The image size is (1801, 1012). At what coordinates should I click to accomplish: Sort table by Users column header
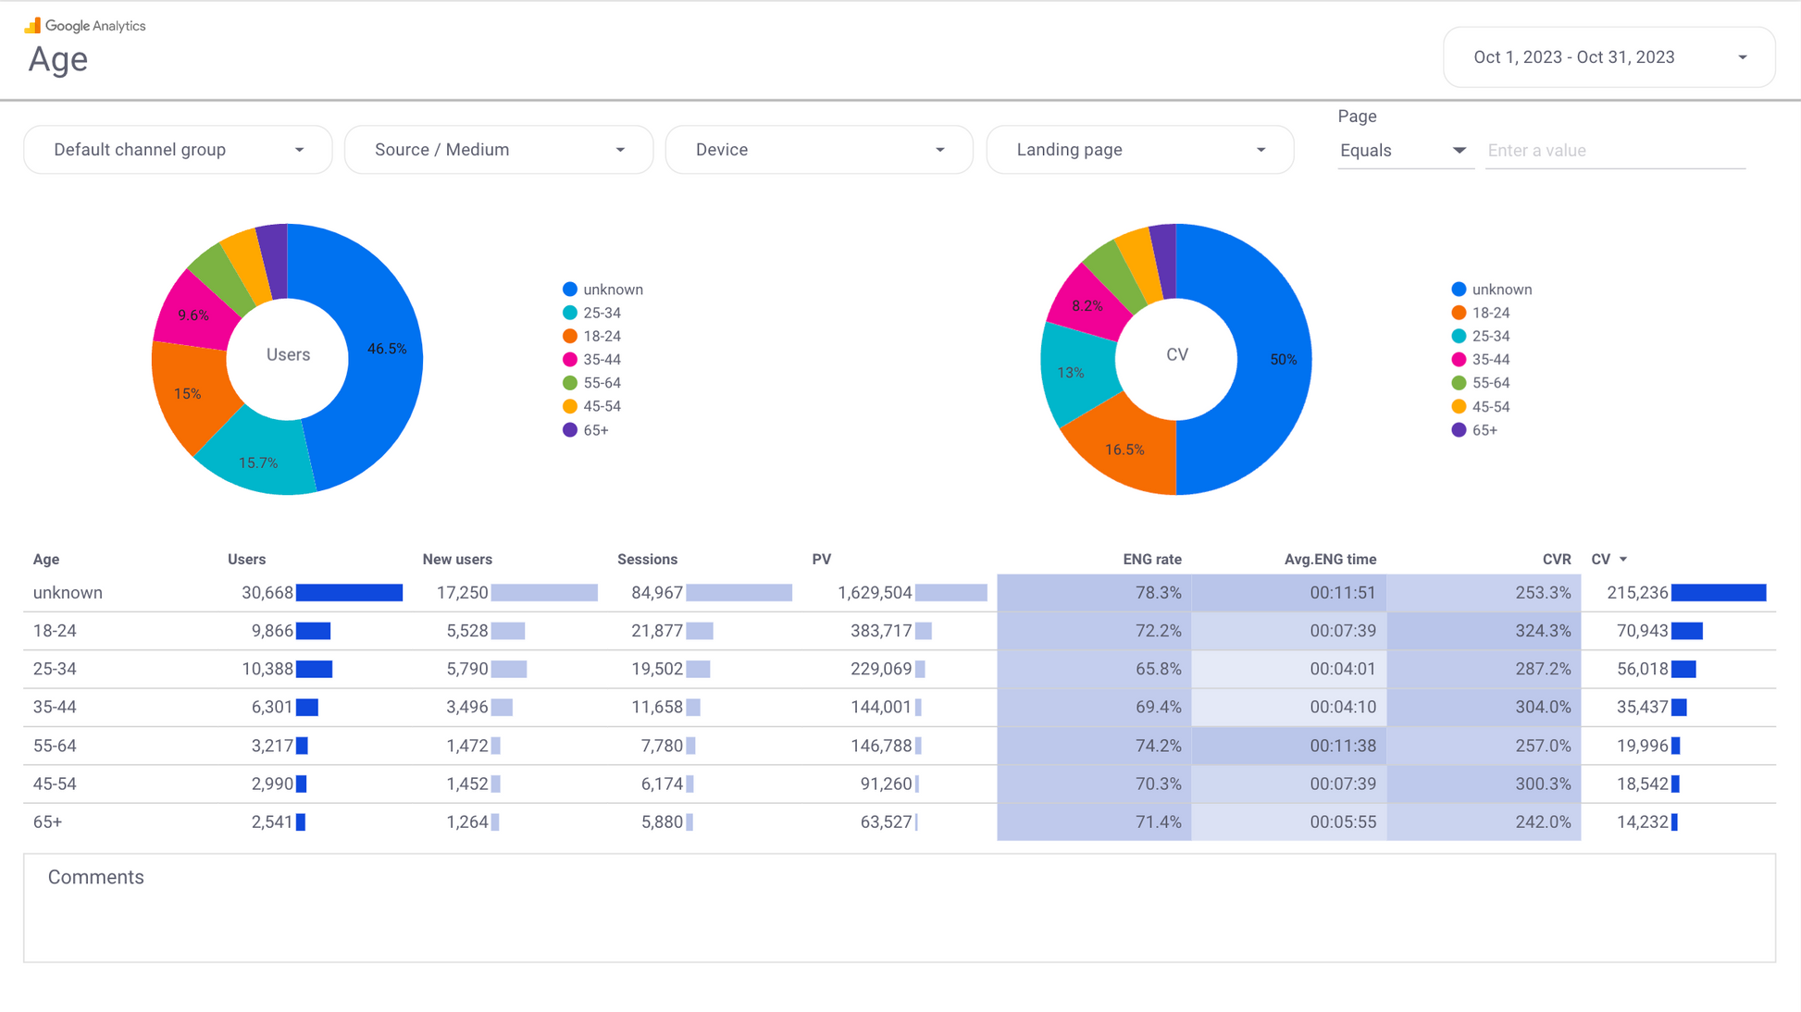pyautogui.click(x=246, y=560)
